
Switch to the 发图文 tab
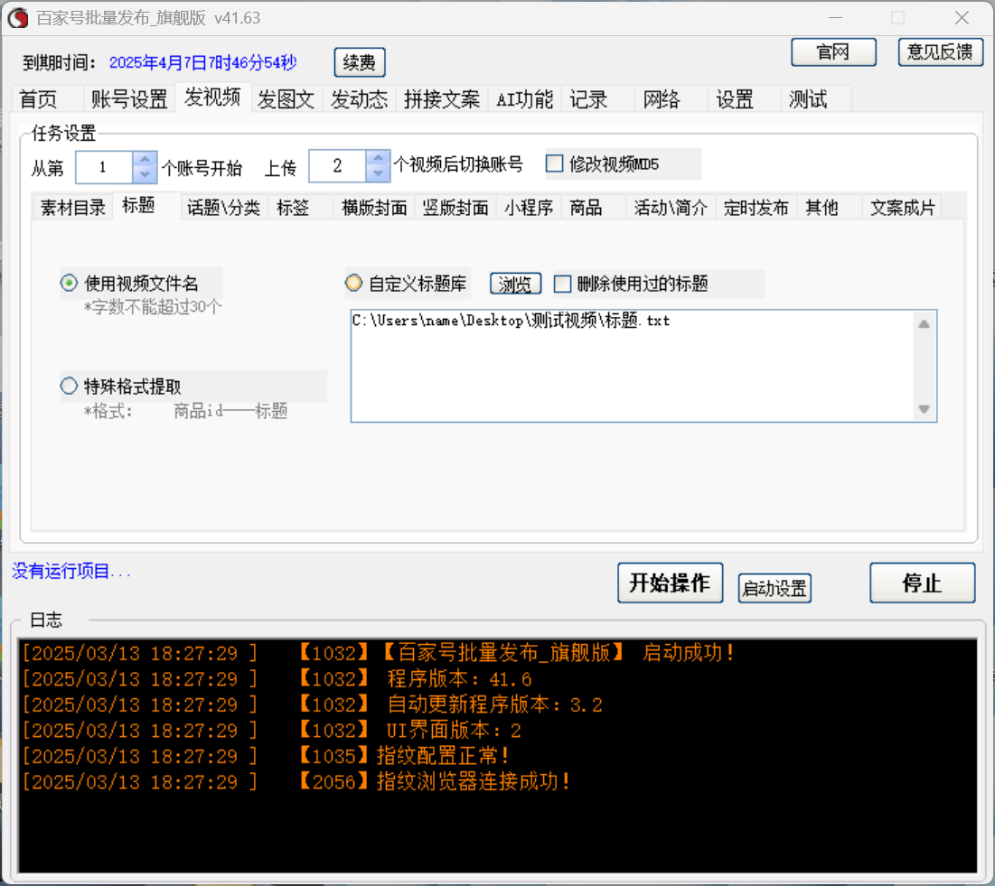[x=286, y=99]
